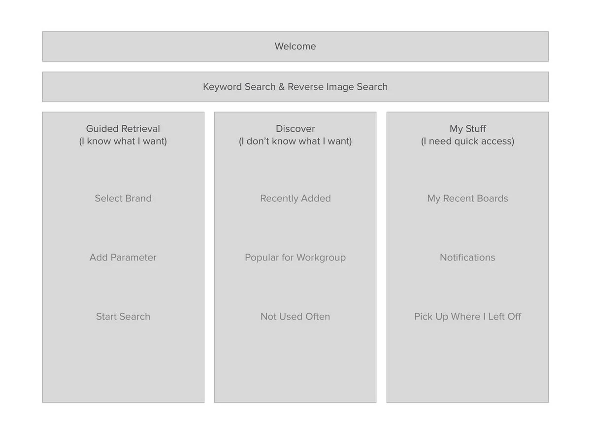This screenshot has height=434, width=591.
Task: Click the "I need quick access" subtitle
Action: 467,142
